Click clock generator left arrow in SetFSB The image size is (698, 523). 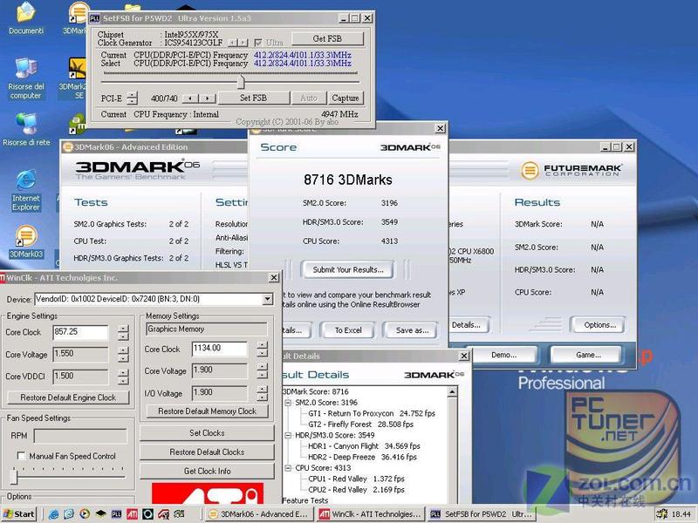point(232,43)
